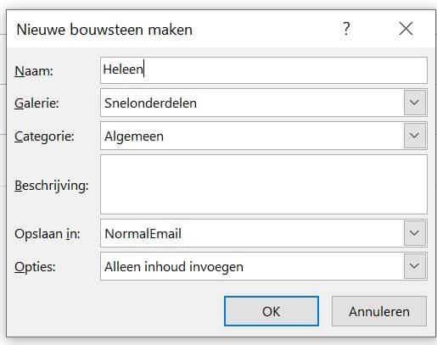This screenshot has height=345, width=437.
Task: Confirm with the OK button
Action: [272, 311]
